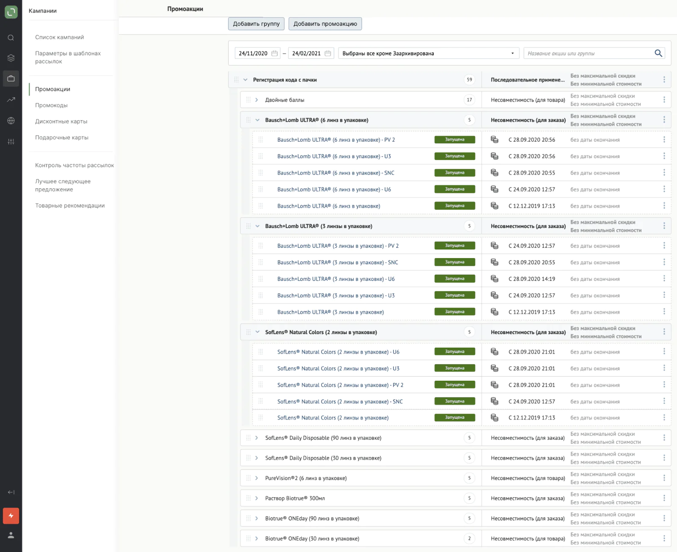The width and height of the screenshot is (677, 552).
Task: Open the status filter dropdown
Action: tap(429, 53)
